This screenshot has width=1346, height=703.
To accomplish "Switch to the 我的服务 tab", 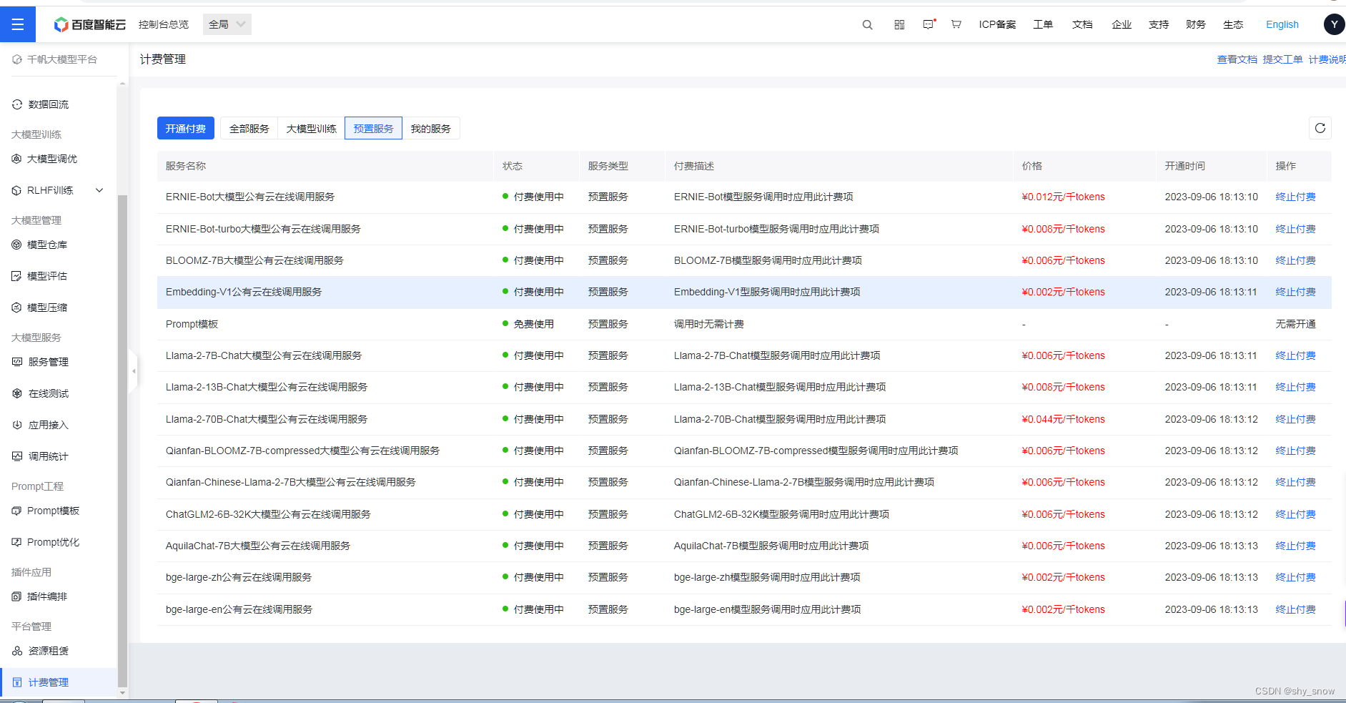I will click(x=431, y=129).
